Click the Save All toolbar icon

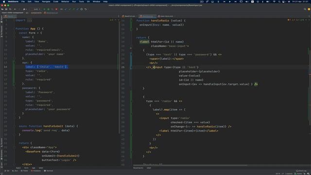coord(6,9)
